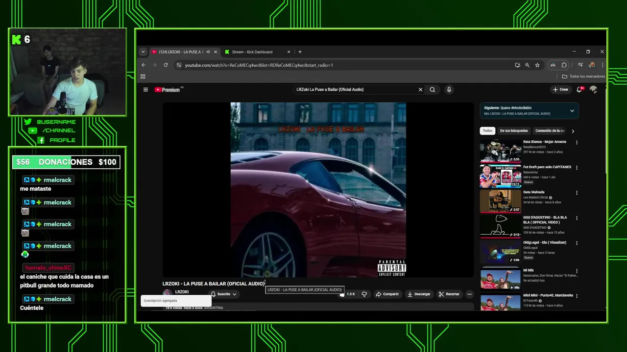
Task: Toggle like on the video (1.5 K)
Action: pos(348,294)
